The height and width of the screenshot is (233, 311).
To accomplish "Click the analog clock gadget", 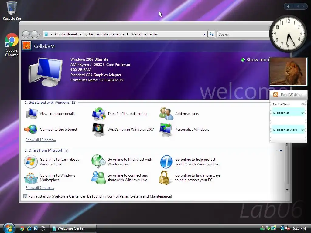I will tap(288, 33).
